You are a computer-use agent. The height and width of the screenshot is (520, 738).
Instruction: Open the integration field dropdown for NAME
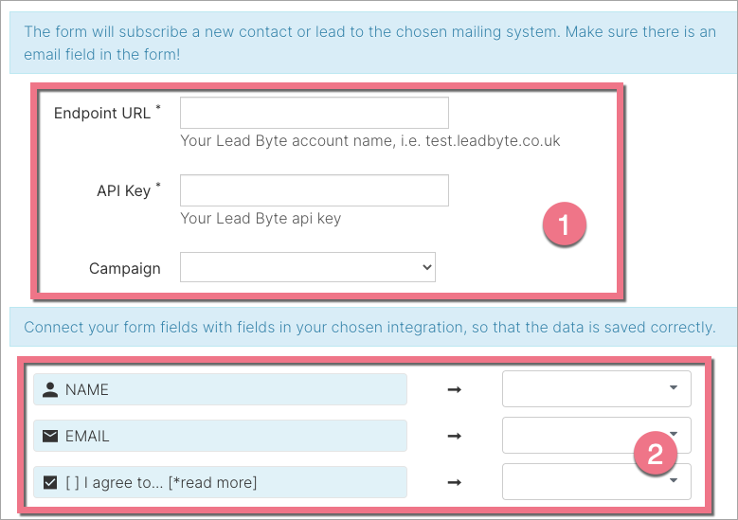point(596,388)
